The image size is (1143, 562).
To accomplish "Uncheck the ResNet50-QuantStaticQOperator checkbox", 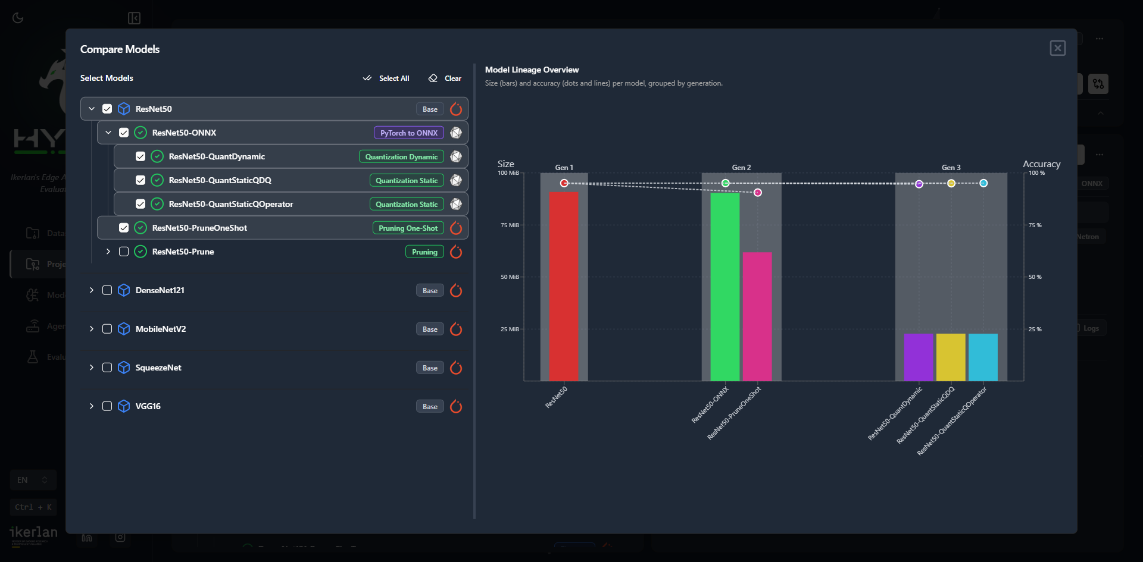I will [x=140, y=204].
